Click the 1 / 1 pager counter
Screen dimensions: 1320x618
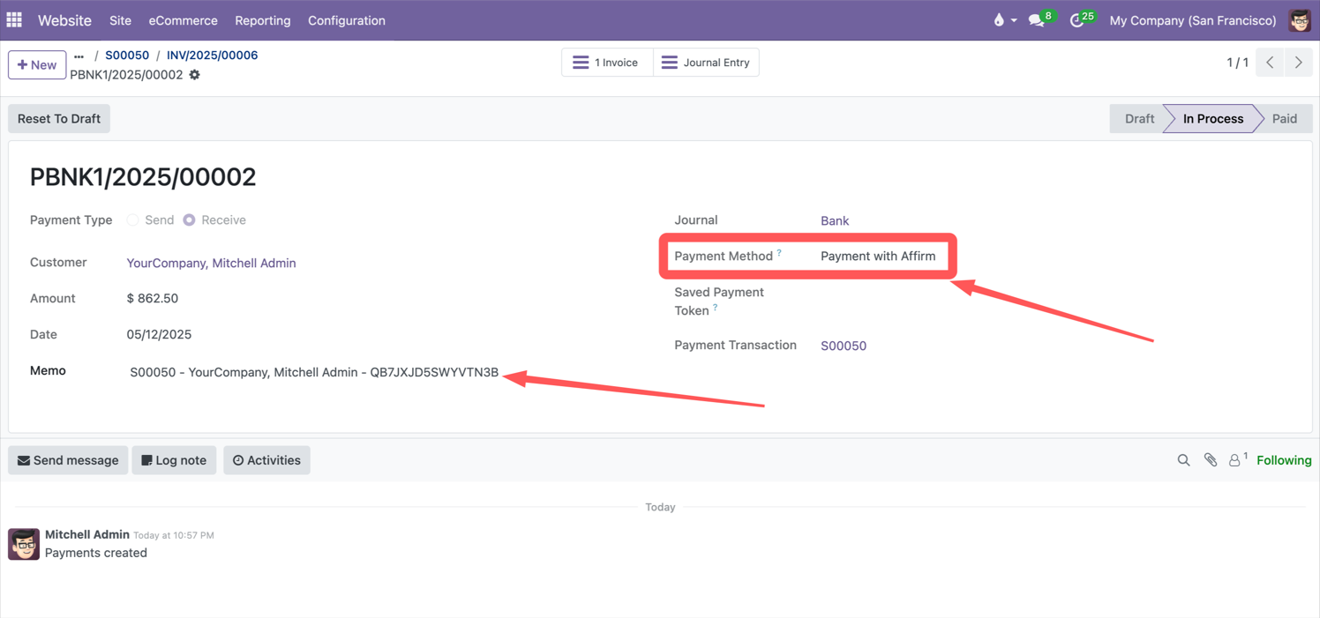(1237, 63)
